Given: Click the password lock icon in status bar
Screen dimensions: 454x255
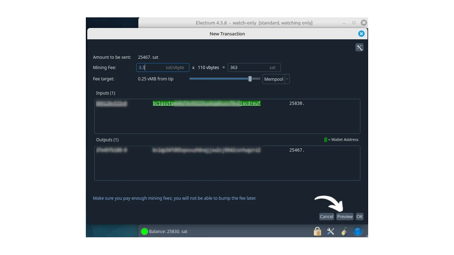Looking at the screenshot, I should (317, 232).
